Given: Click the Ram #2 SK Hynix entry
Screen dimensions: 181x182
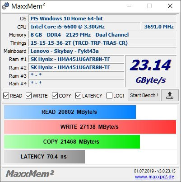Looking at the screenshot, I should point(76,67).
